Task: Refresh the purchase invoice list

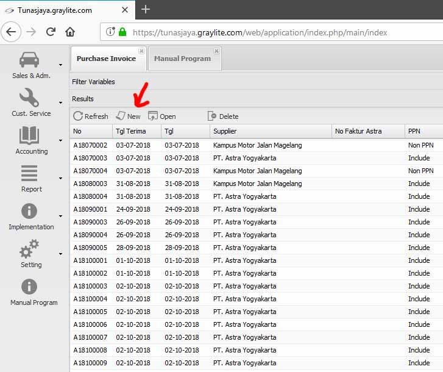Action: coord(90,116)
